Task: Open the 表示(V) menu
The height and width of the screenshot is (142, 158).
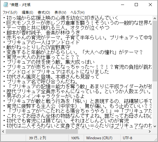Action: tap(60, 13)
